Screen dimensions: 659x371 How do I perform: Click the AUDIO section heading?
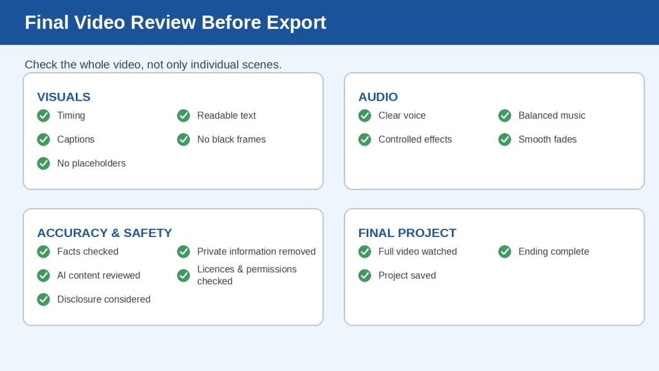click(378, 97)
